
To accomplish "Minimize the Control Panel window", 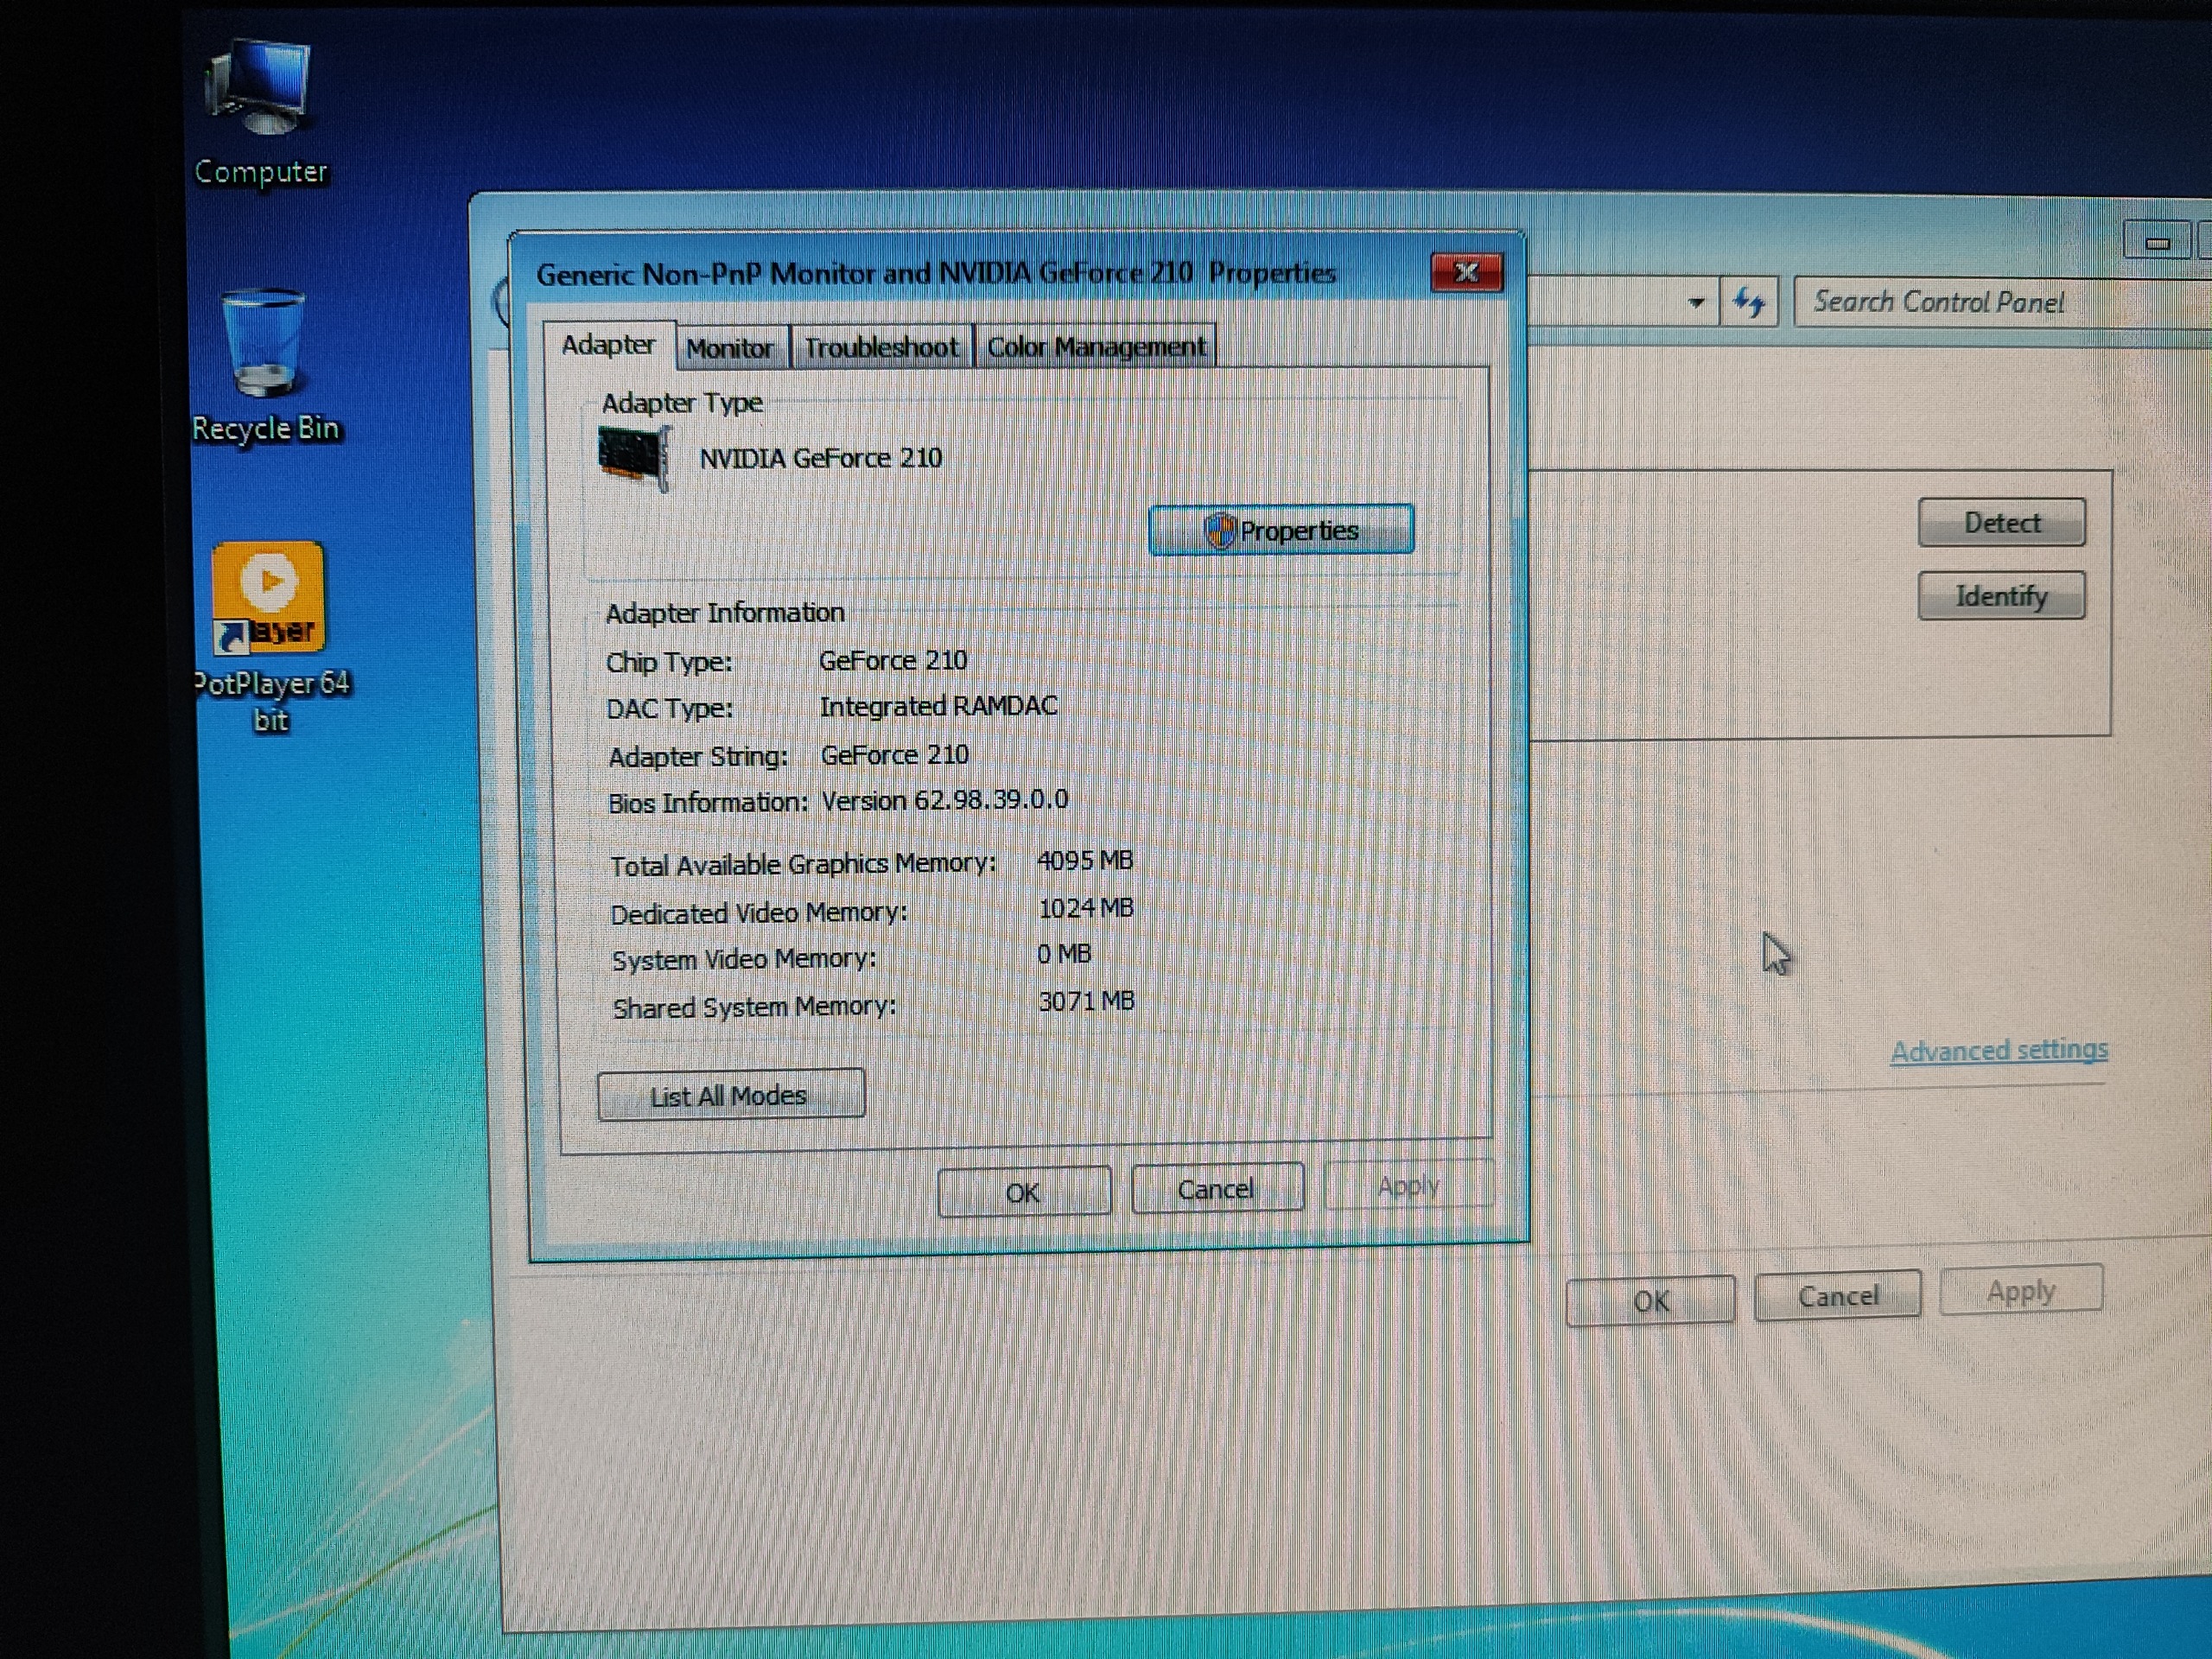I will (x=2156, y=243).
